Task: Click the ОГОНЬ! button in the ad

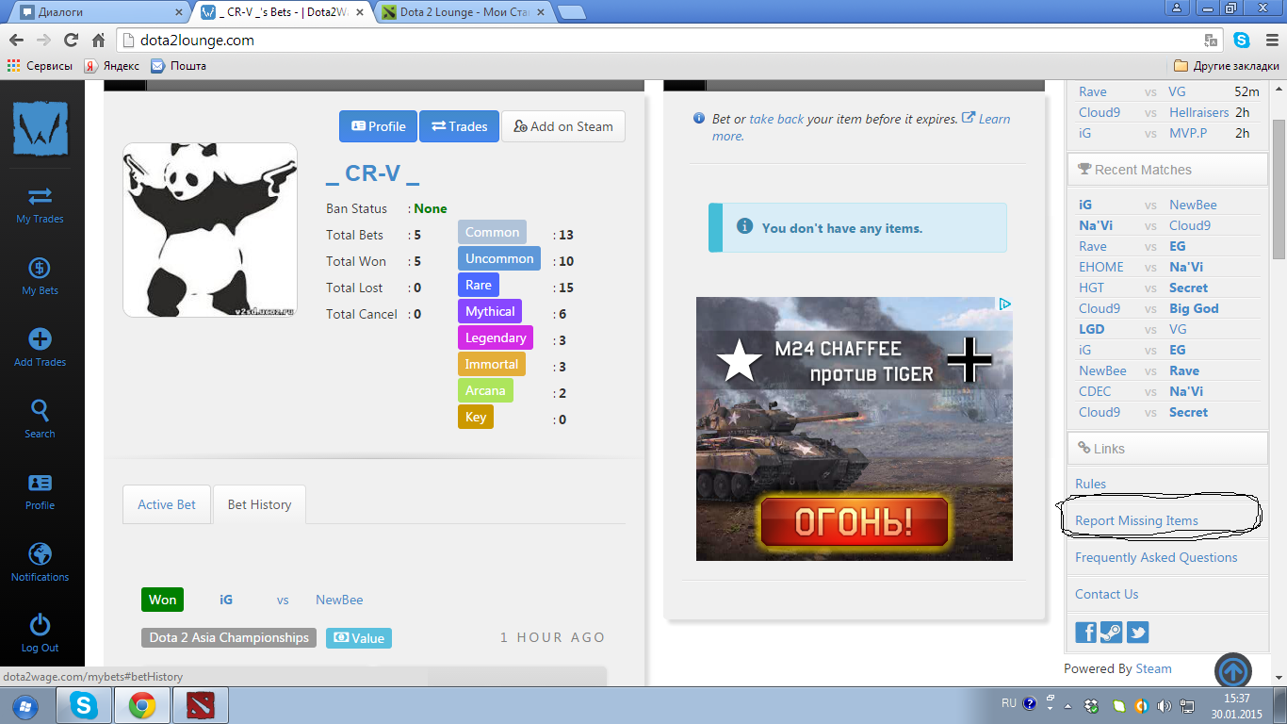Action: click(854, 522)
